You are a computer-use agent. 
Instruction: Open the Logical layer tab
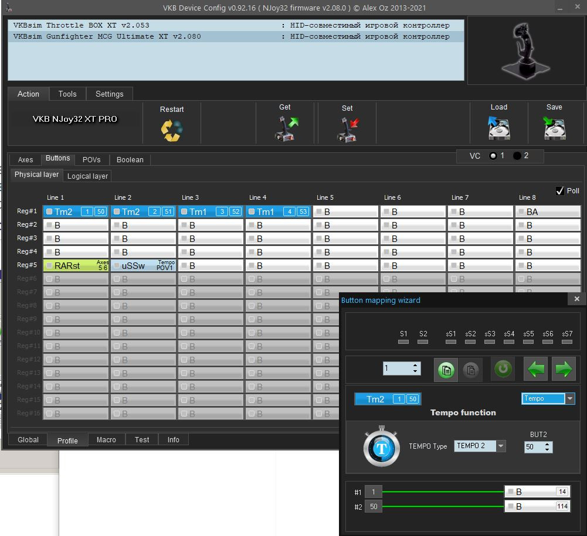coord(87,176)
